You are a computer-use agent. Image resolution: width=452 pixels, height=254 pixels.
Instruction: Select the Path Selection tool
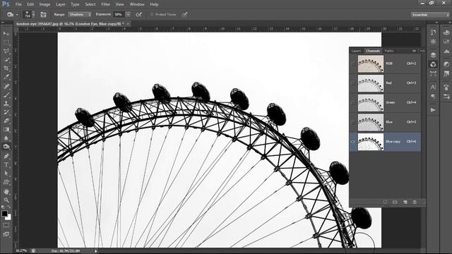pos(6,174)
